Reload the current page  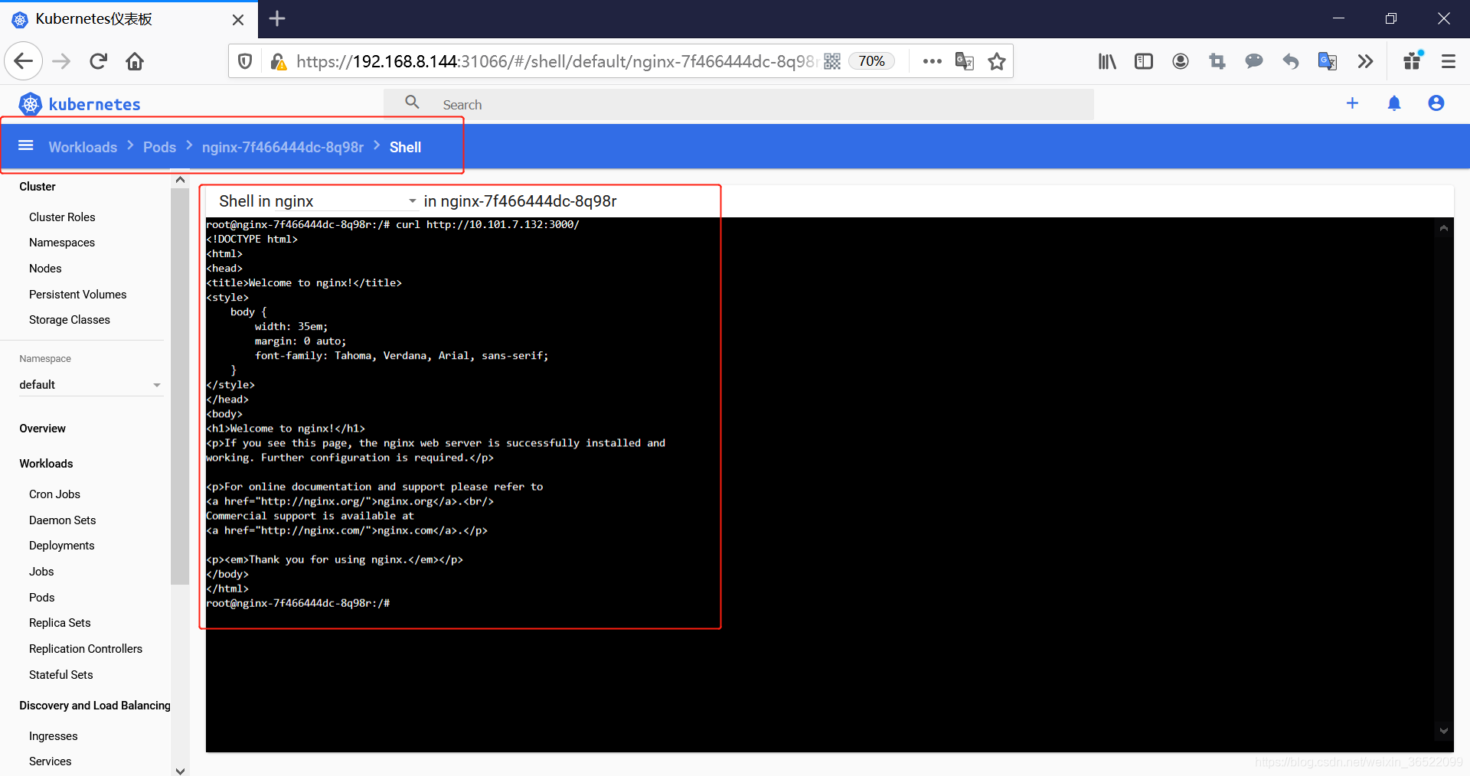(98, 61)
